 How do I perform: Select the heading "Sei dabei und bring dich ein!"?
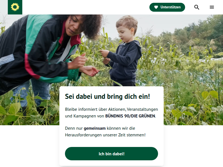(x=108, y=97)
